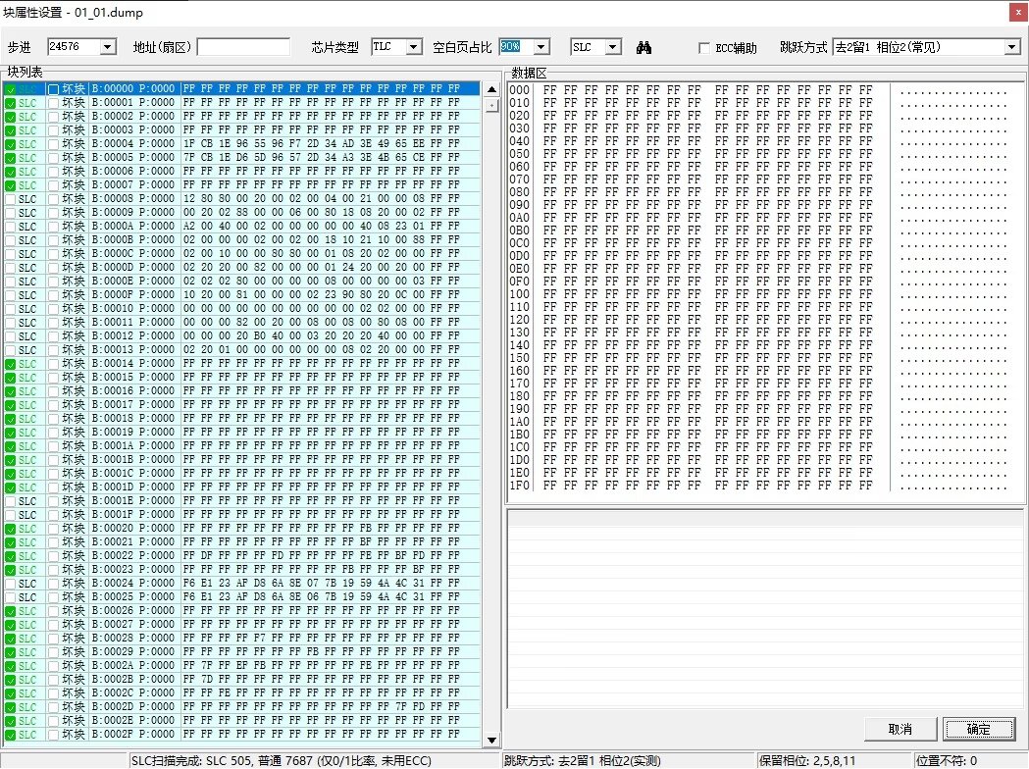The height and width of the screenshot is (769, 1029).
Task: Click the 块列表 group label
Action: (x=25, y=72)
